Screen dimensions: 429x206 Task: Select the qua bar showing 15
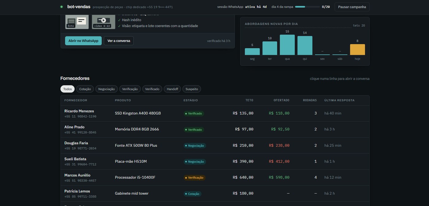[x=287, y=45]
